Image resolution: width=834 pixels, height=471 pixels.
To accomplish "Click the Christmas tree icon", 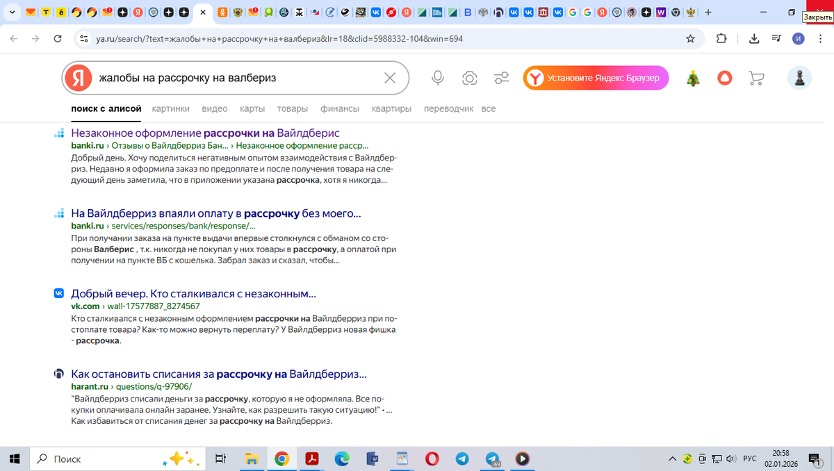I will [x=693, y=78].
